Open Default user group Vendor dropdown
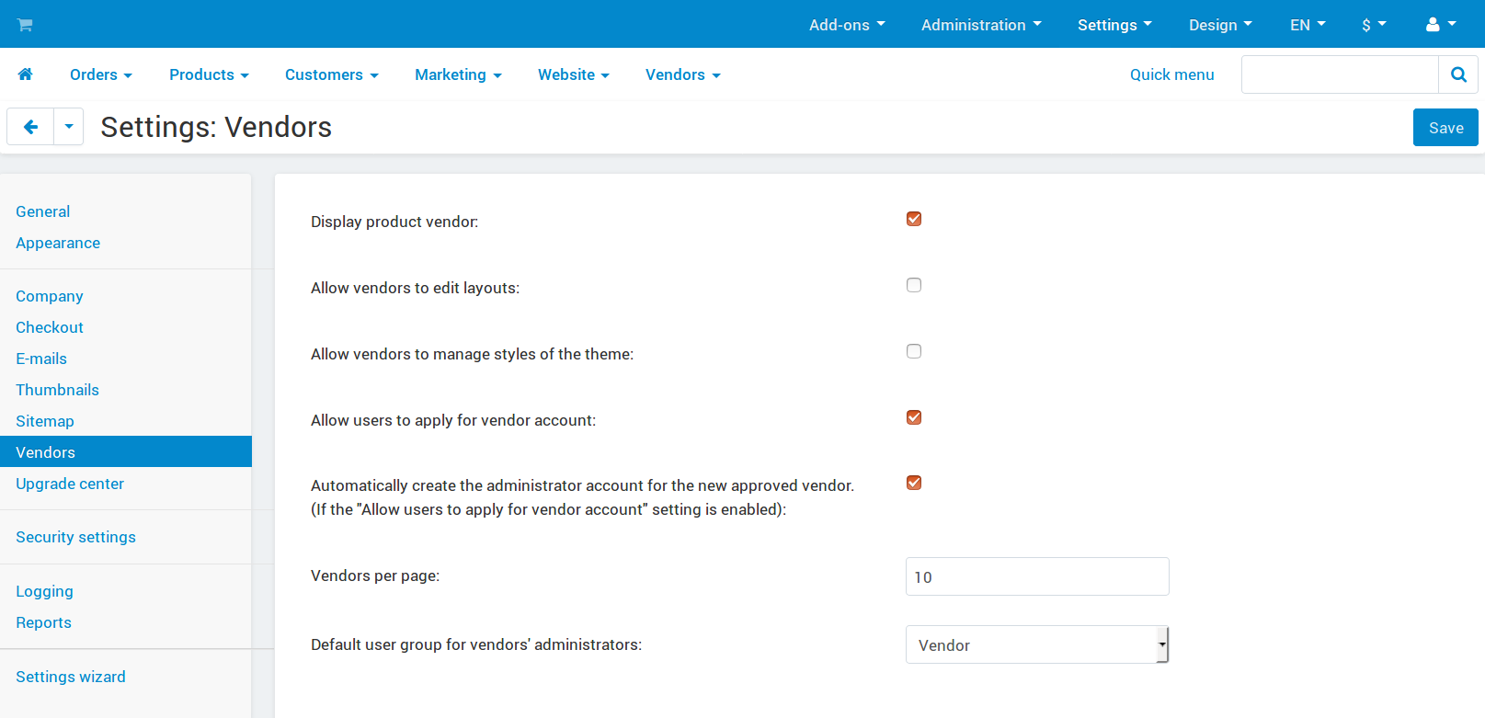Screen dimensions: 1485x718 pyautogui.click(x=1037, y=644)
